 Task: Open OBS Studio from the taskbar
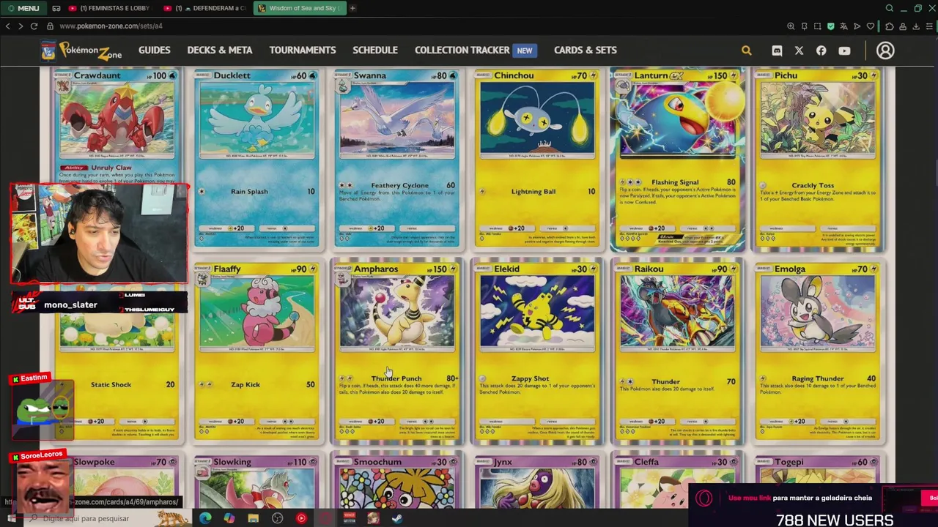(277, 518)
